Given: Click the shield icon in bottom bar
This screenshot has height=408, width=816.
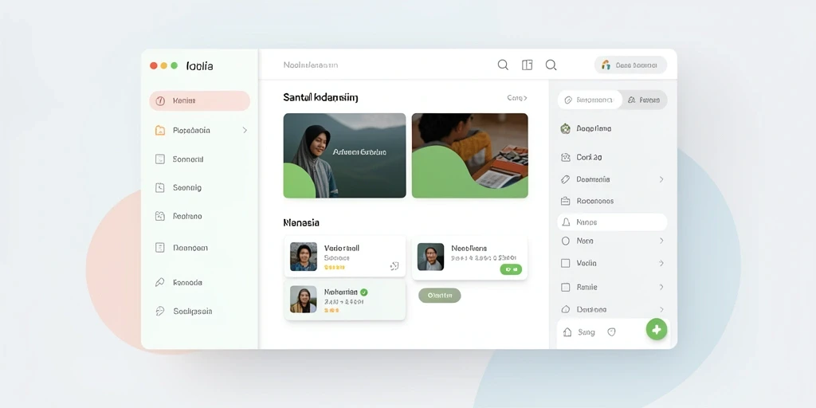Looking at the screenshot, I should click(611, 332).
